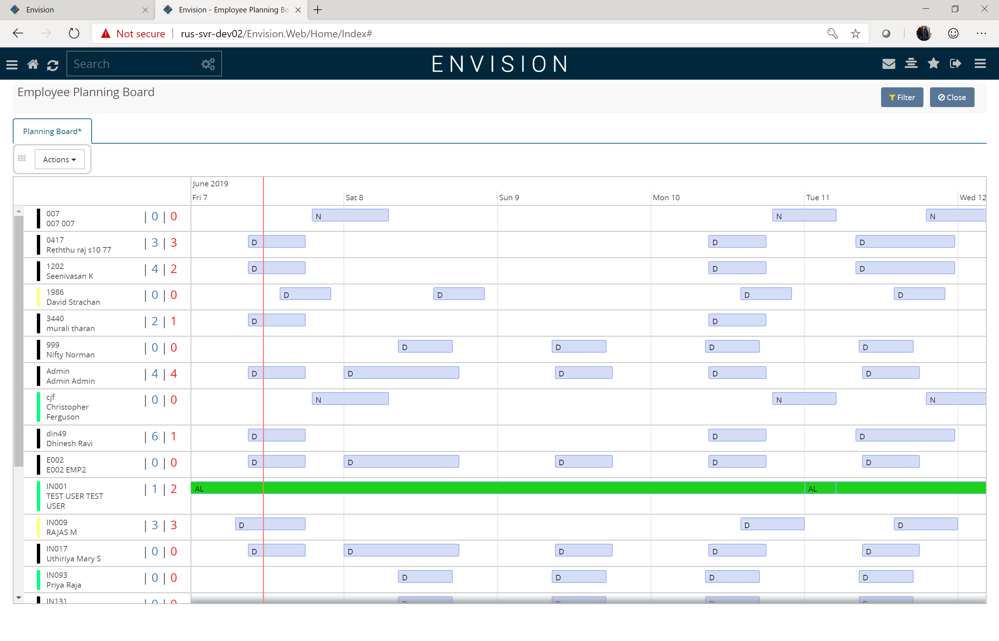Screen dimensions: 999x641
Task: Refresh the planning board via refresh icon
Action: [53, 65]
